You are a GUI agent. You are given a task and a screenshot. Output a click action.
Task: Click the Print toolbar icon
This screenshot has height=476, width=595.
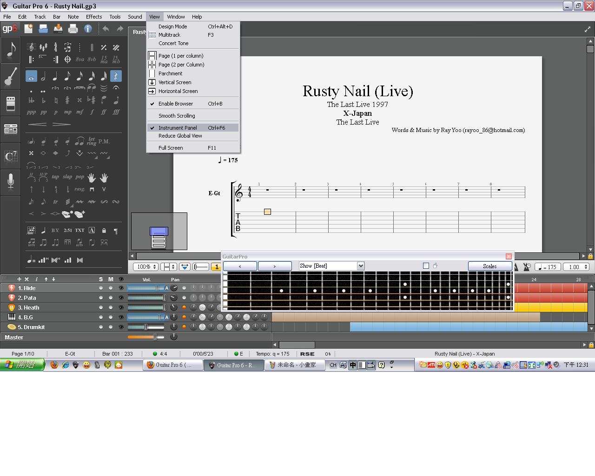73,29
